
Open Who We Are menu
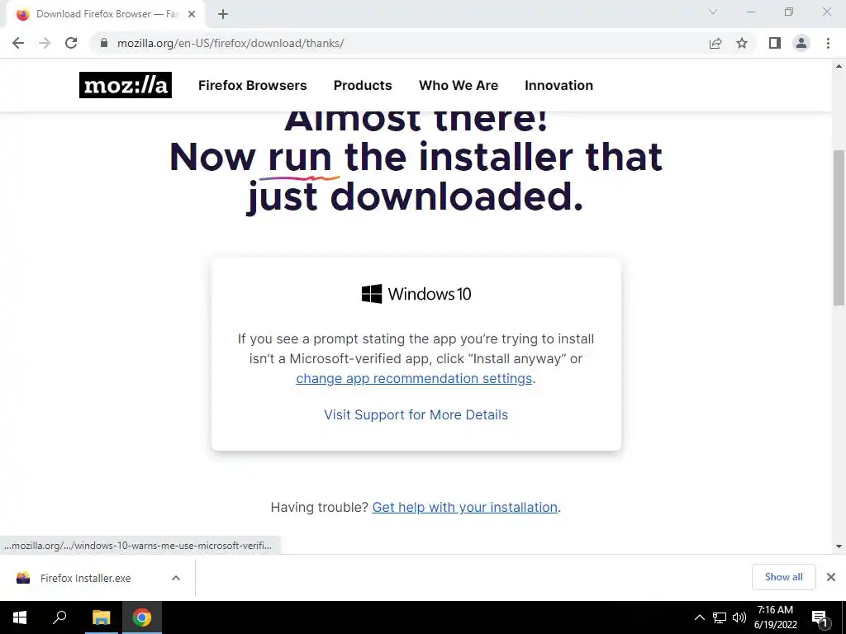click(459, 85)
